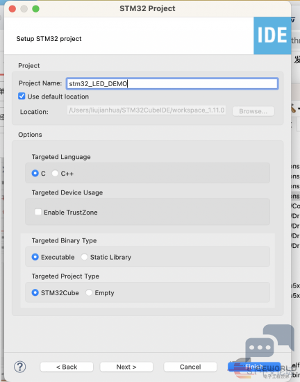This screenshot has height=382, width=300.
Task: Choose Empty project type
Action: tap(89, 292)
